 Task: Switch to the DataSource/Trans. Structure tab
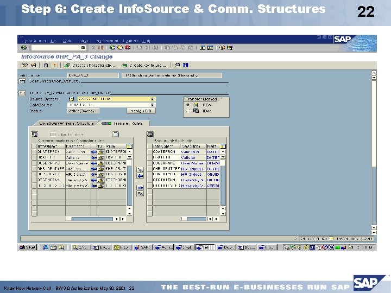[66, 123]
